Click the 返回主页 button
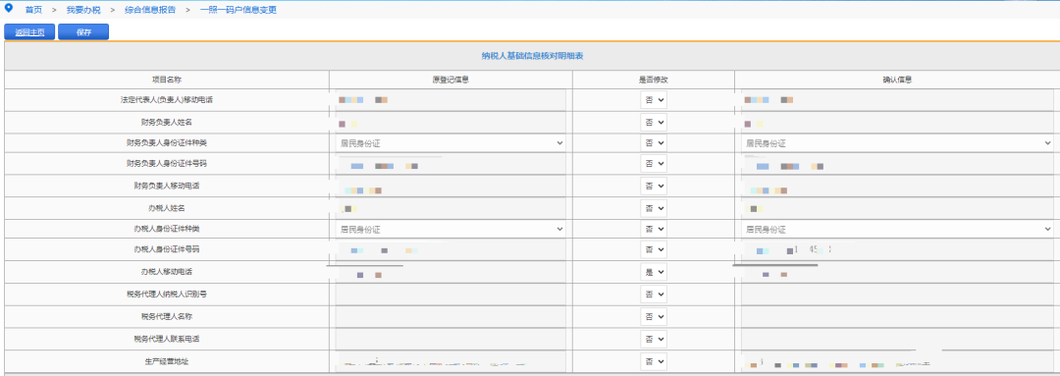Screen dimensions: 1060x376 click(29, 31)
